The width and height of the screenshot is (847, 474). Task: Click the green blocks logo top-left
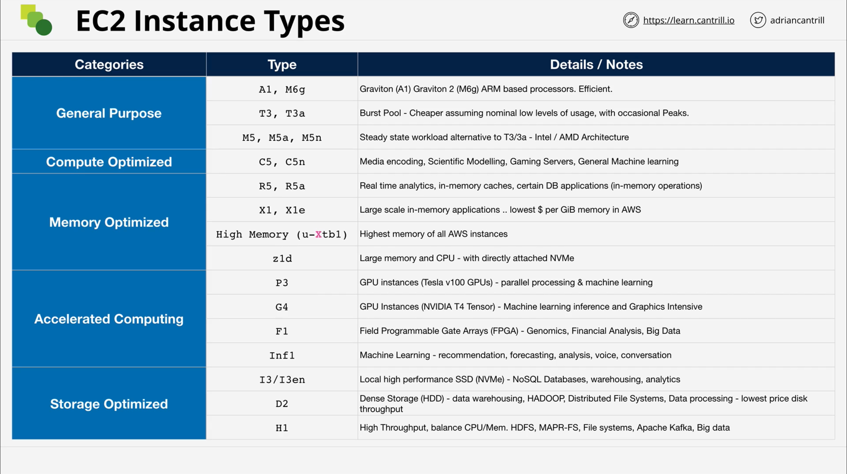click(36, 20)
